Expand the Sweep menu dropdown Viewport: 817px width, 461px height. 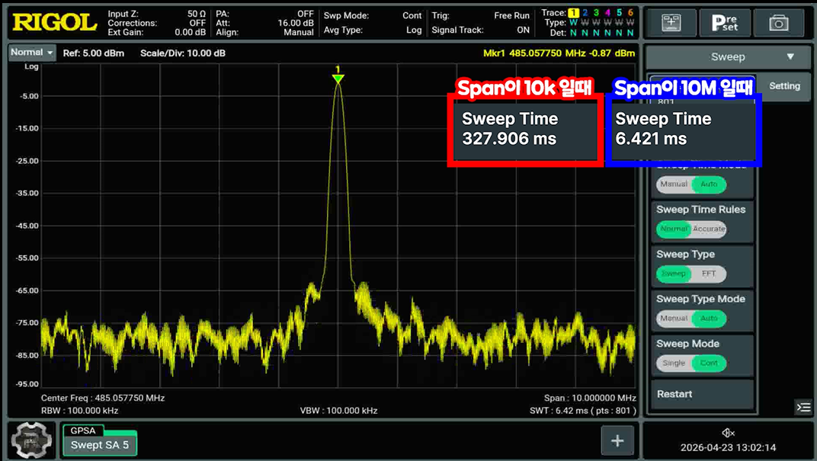[728, 57]
